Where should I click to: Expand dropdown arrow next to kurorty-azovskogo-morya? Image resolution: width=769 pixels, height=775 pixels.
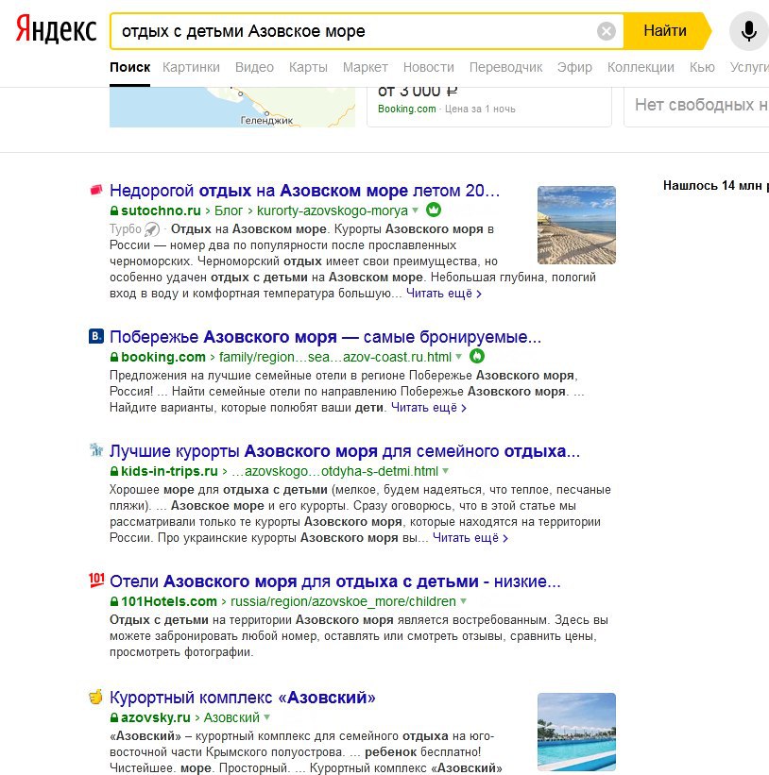click(416, 211)
